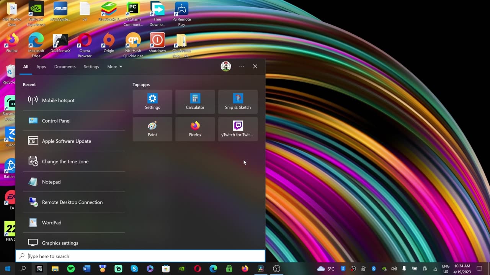Select NiceHash QuickMiner desktop icon
Screen dimensions: 490x275
133,45
